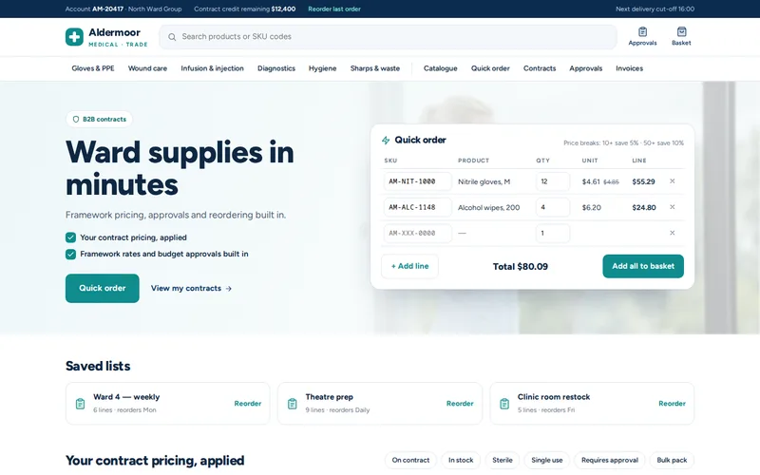This screenshot has height=475, width=760.
Task: Click the Quick order lightning bolt icon
Action: pyautogui.click(x=386, y=140)
